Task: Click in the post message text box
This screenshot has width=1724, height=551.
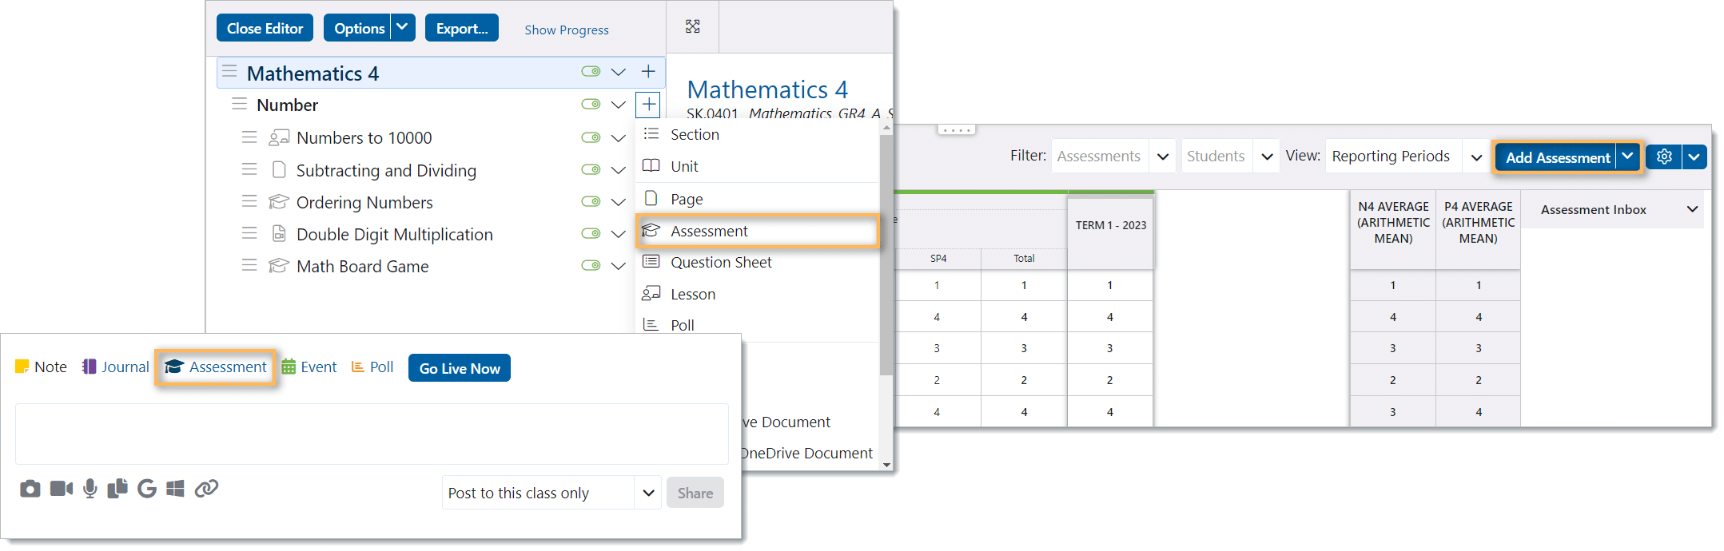Action: 372,434
